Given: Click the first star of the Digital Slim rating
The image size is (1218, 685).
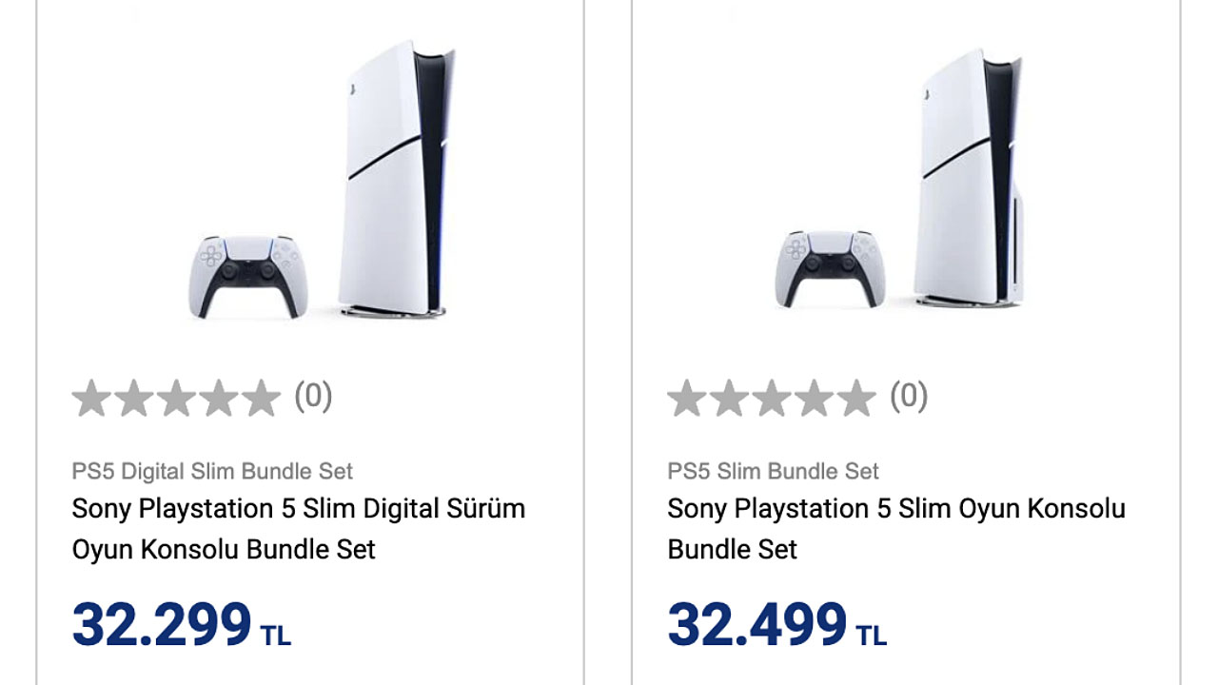Looking at the screenshot, I should 92,399.
